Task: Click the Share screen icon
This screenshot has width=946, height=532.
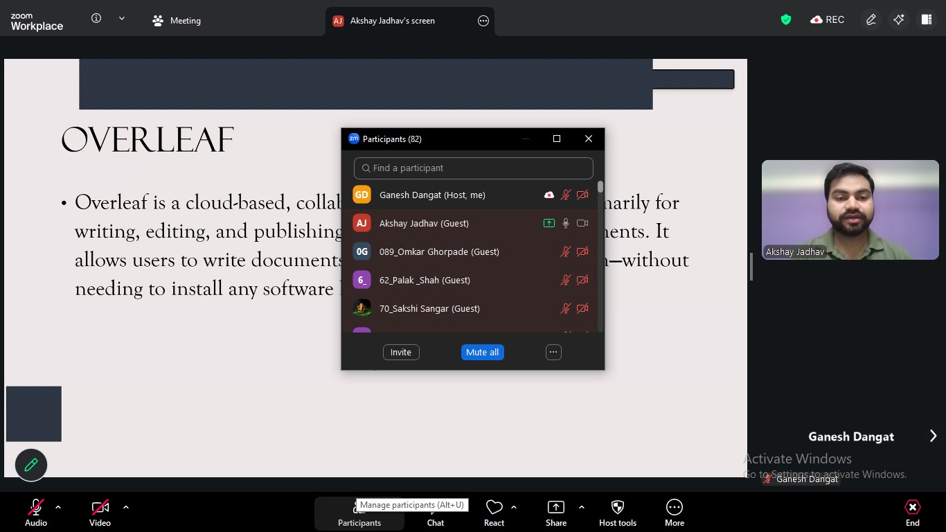Action: [555, 513]
